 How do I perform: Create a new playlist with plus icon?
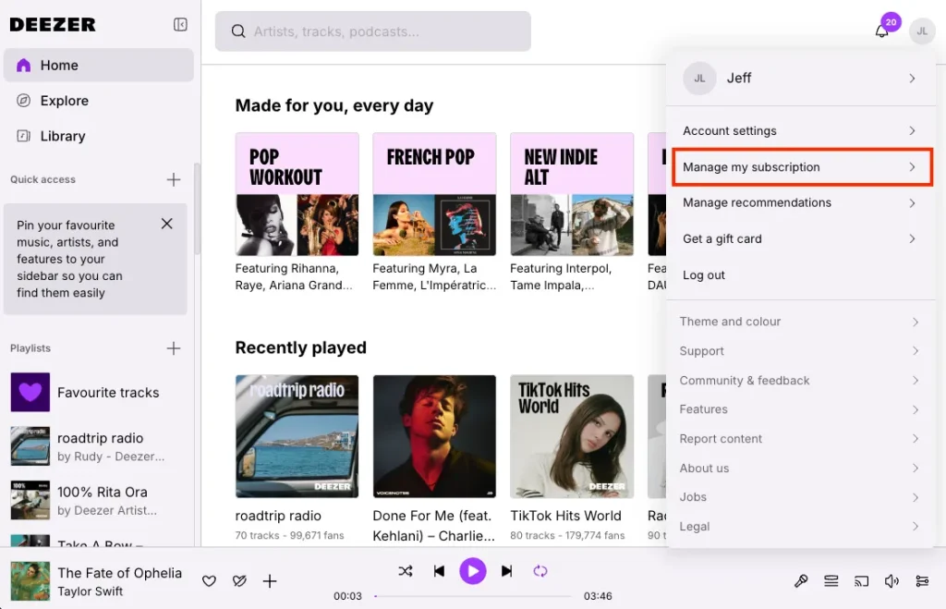pyautogui.click(x=173, y=348)
